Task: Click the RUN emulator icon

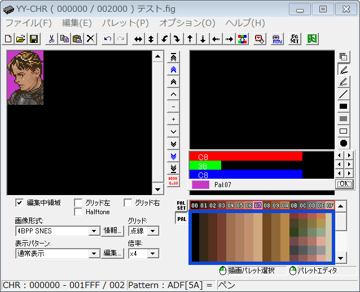Action: click(277, 39)
